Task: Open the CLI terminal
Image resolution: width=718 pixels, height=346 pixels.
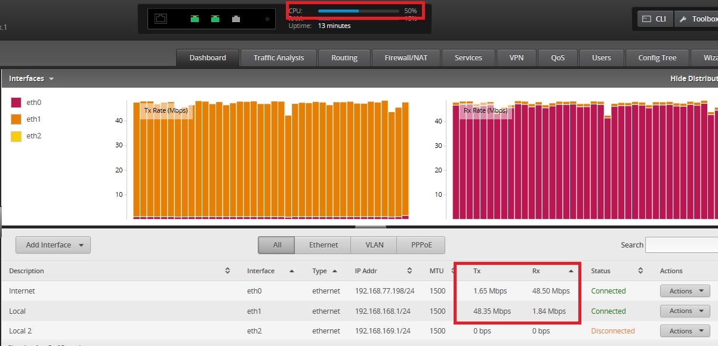Action: click(x=655, y=18)
